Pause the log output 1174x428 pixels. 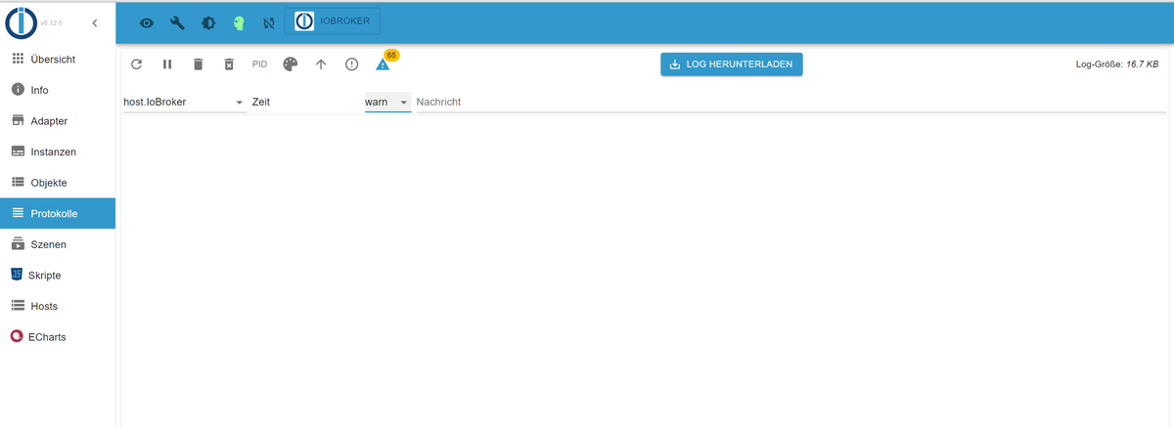[167, 64]
